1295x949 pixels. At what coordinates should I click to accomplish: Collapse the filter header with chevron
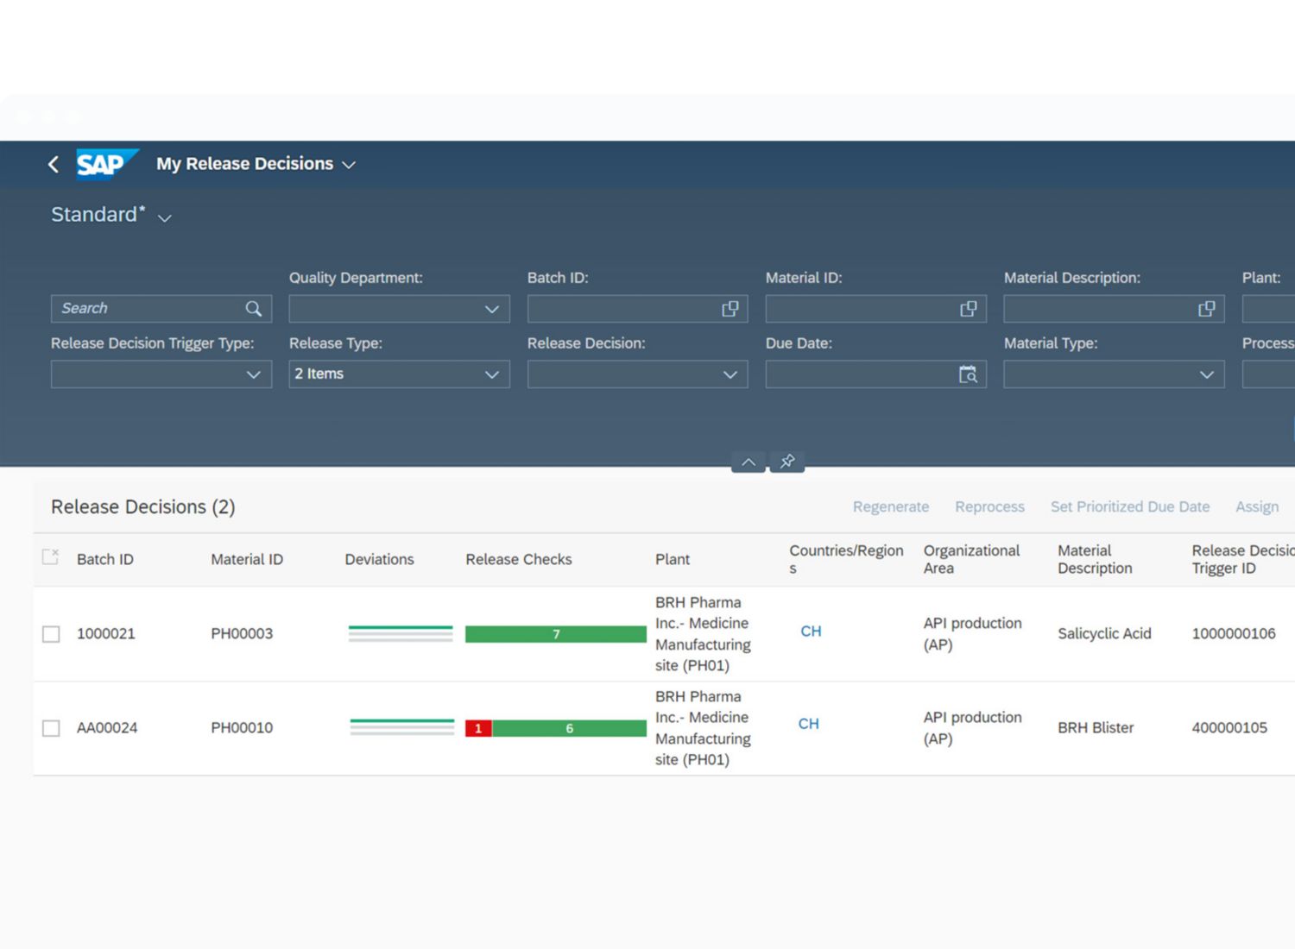point(749,462)
